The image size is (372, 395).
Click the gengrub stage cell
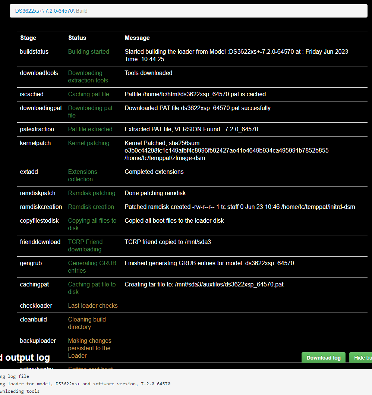[31, 263]
